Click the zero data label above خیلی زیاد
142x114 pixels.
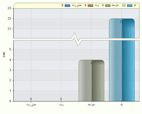tap(31, 99)
